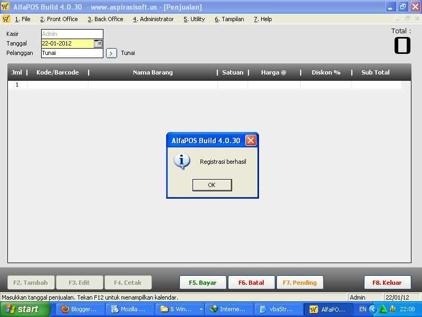Click the empty Kode/Barcode cell in row 1
This screenshot has width=422, height=317.
pos(58,85)
